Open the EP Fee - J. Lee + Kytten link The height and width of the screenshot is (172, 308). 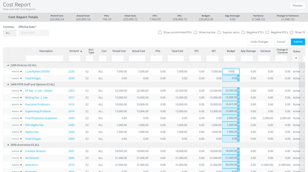click(38, 91)
